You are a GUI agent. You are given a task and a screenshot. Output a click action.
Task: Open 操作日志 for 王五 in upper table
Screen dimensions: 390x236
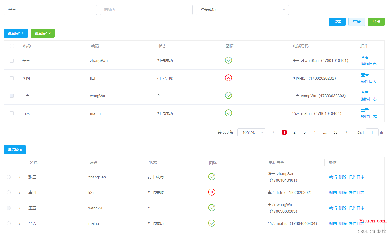coord(369,99)
